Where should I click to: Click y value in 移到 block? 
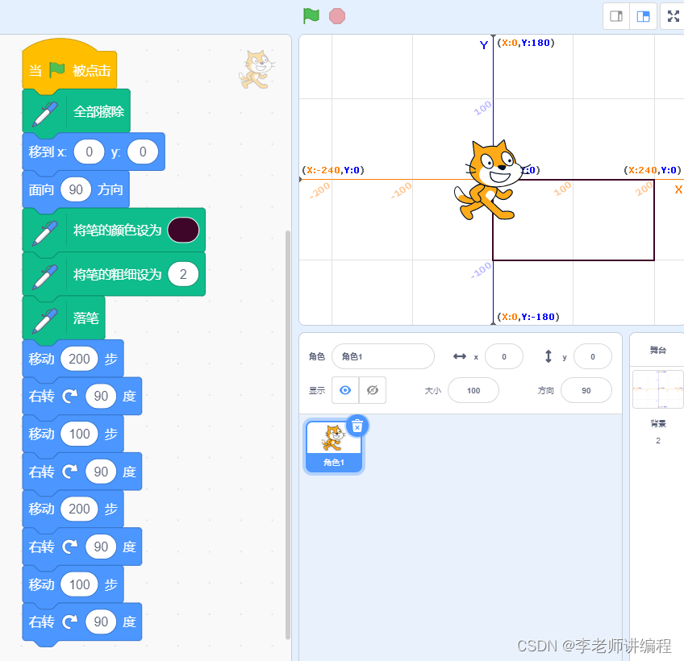tap(143, 152)
